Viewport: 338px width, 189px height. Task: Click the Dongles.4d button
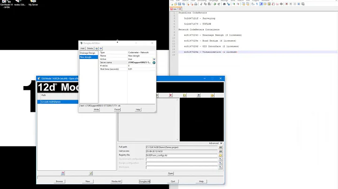(x=145, y=182)
